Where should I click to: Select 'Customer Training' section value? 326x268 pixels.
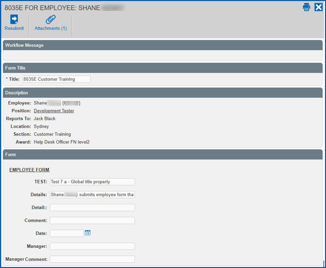pos(52,134)
